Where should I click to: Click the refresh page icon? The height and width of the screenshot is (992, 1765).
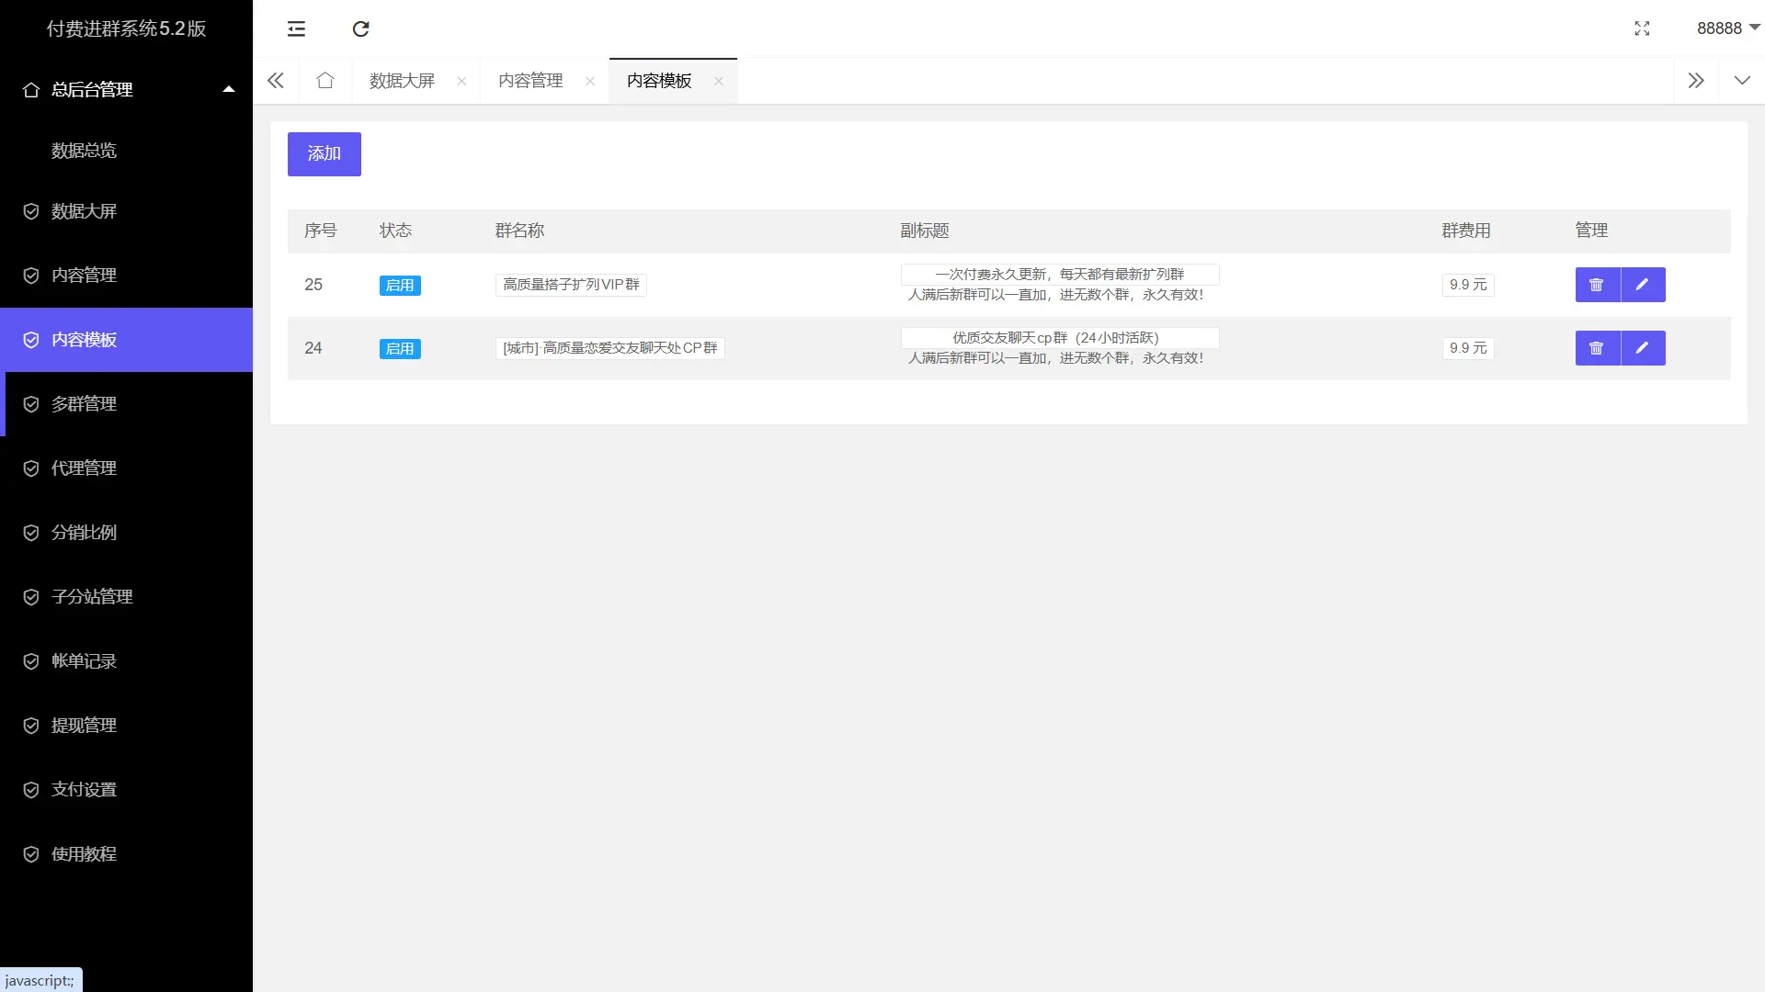point(360,28)
